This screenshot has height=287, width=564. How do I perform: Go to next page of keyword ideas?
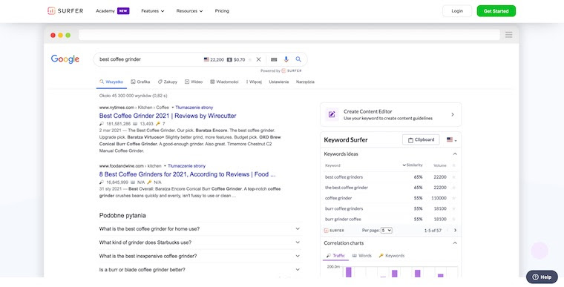[x=455, y=230]
